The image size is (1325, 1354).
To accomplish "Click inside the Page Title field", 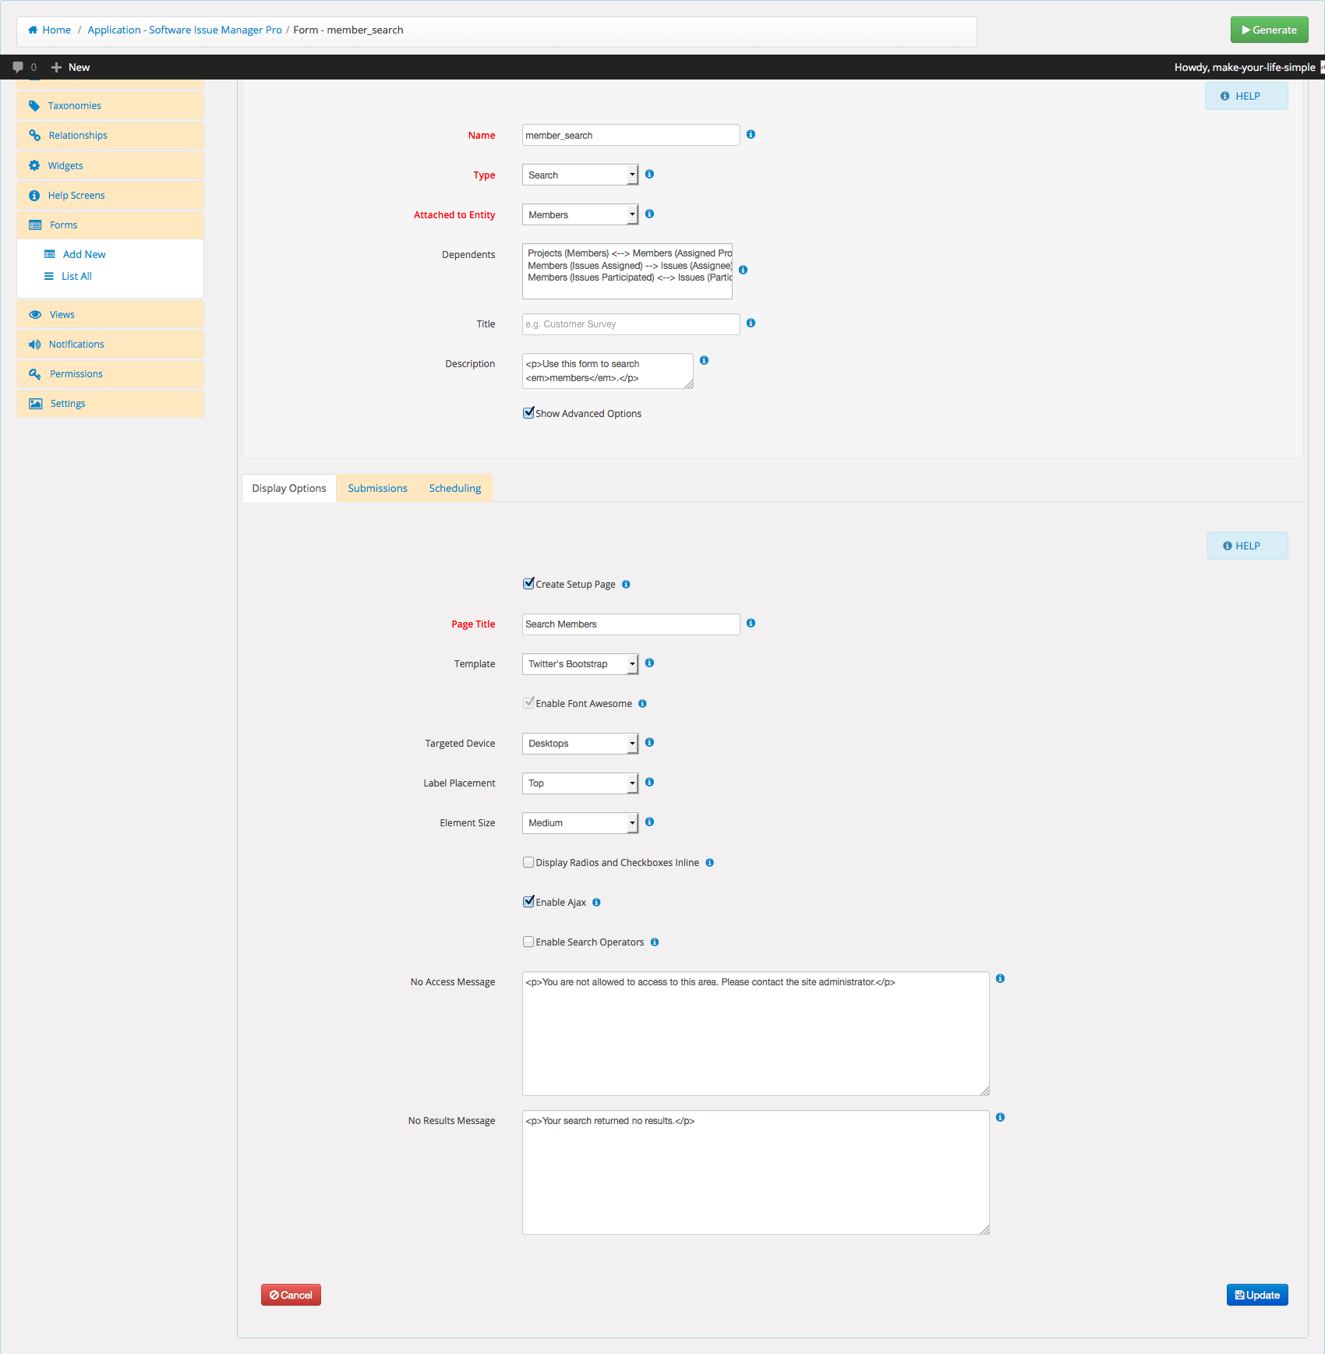I will pyautogui.click(x=630, y=624).
